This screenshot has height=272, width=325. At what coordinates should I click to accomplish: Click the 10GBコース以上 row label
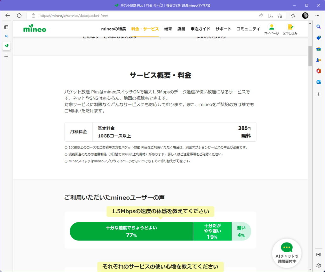click(x=114, y=136)
